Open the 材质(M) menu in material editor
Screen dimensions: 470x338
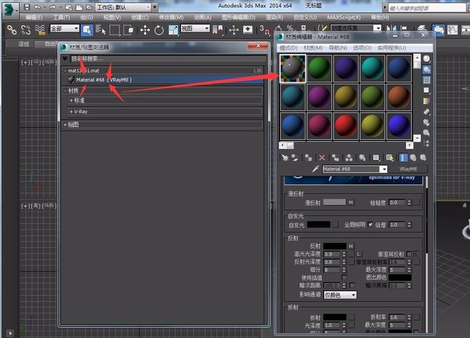tap(313, 48)
